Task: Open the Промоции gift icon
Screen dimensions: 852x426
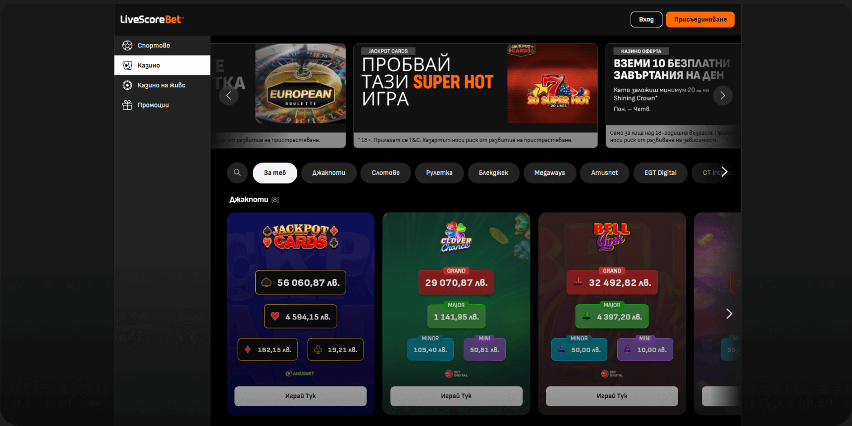Action: coord(127,105)
